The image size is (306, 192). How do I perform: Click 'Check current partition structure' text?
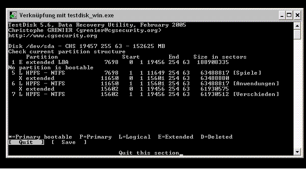coord(67,52)
